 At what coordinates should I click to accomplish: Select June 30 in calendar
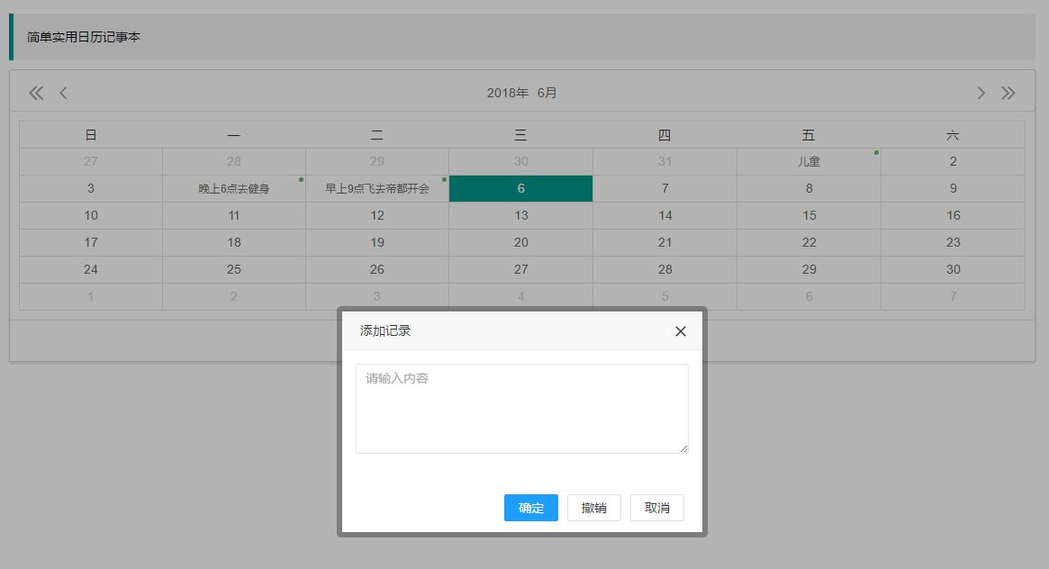(x=953, y=269)
